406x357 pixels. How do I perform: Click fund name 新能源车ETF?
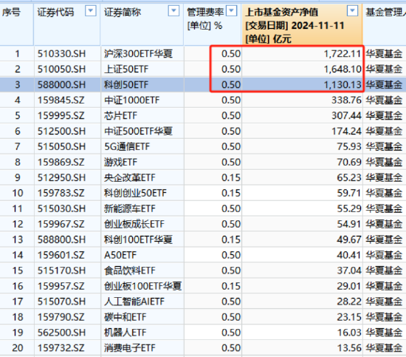(129, 208)
